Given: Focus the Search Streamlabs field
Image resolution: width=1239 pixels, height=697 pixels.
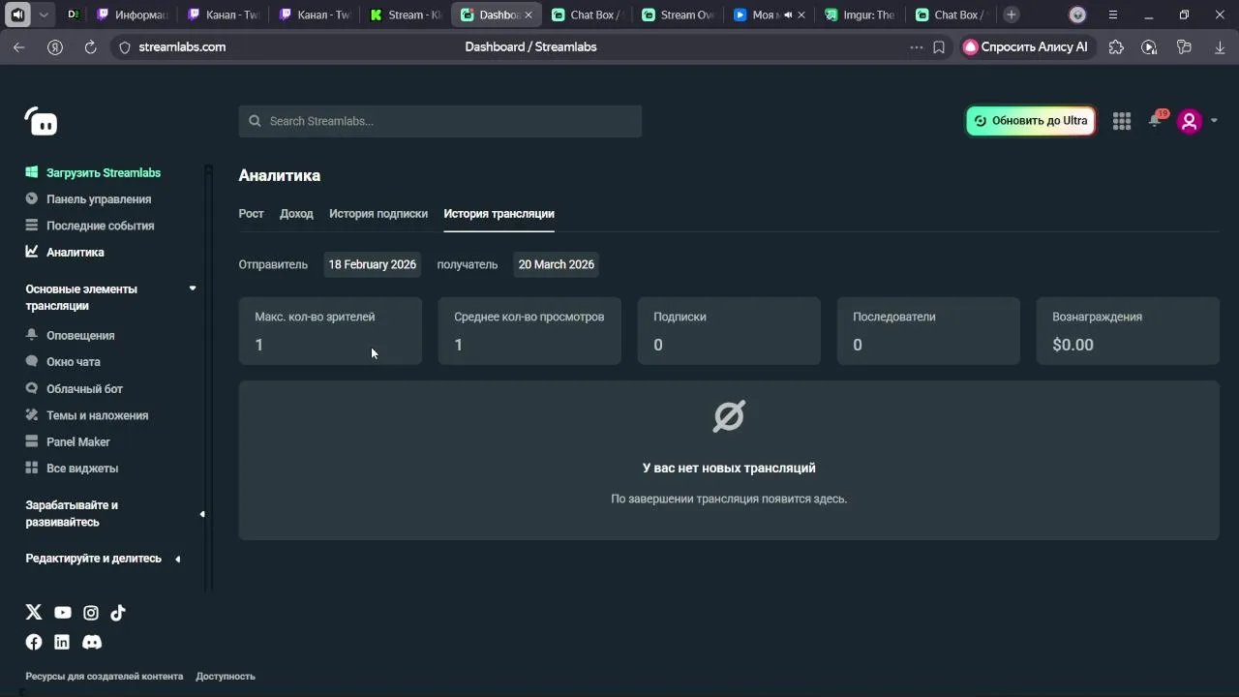Looking at the screenshot, I should point(440,121).
